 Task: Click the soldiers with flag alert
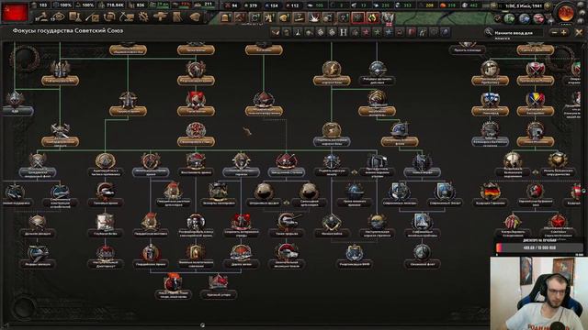tap(269, 17)
